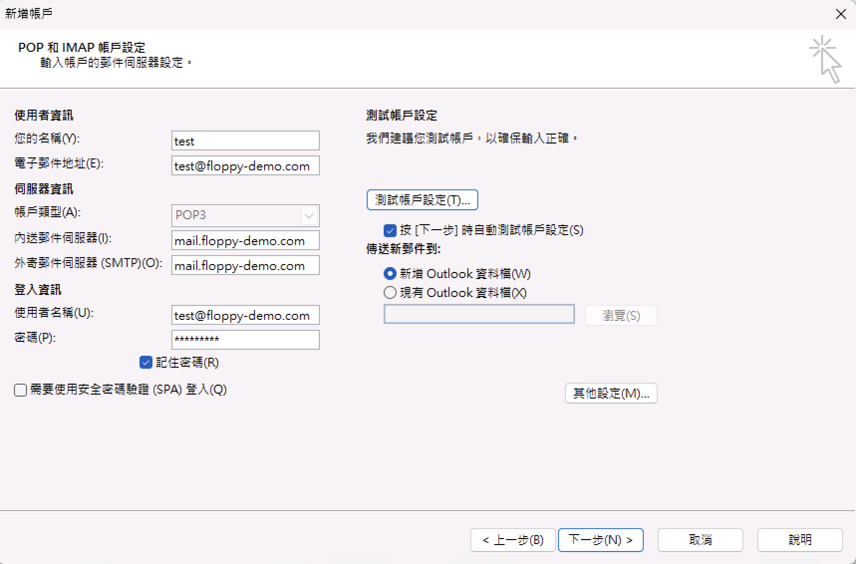Close the 新增帳戶 dialog window
The image size is (856, 564).
click(841, 14)
